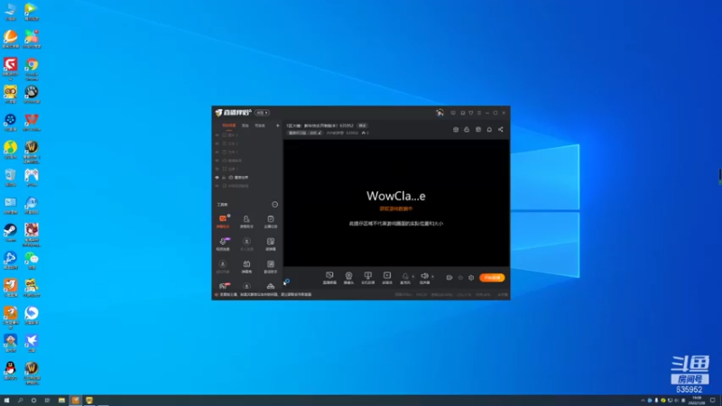Select the This PC desktop icon
The height and width of the screenshot is (406, 722).
pyautogui.click(x=10, y=12)
